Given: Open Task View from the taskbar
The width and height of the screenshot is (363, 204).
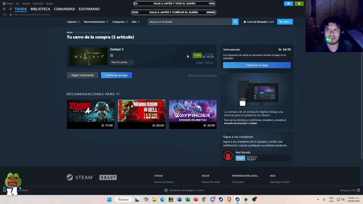Looking at the screenshot, I should [137, 199].
